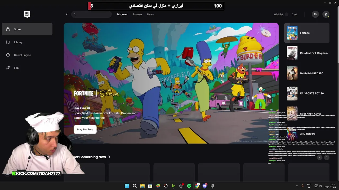Open the friends list icon
Screen dimensions: 339x190
(x=315, y=14)
